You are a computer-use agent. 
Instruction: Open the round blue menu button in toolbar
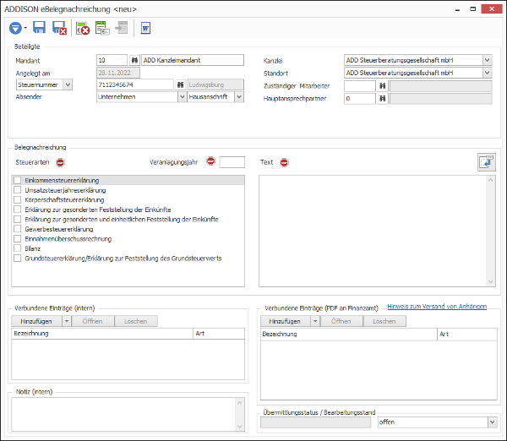click(x=15, y=28)
